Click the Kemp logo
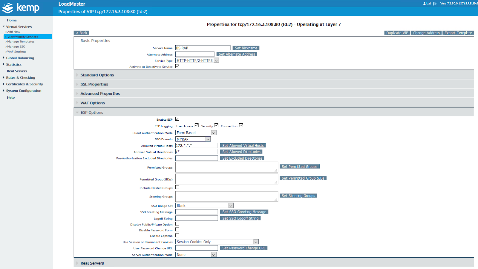The width and height of the screenshot is (478, 269). tap(21, 8)
